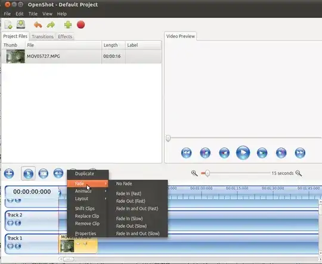Select Fade In and Out (Fast)
The image size is (322, 264).
[138, 209]
